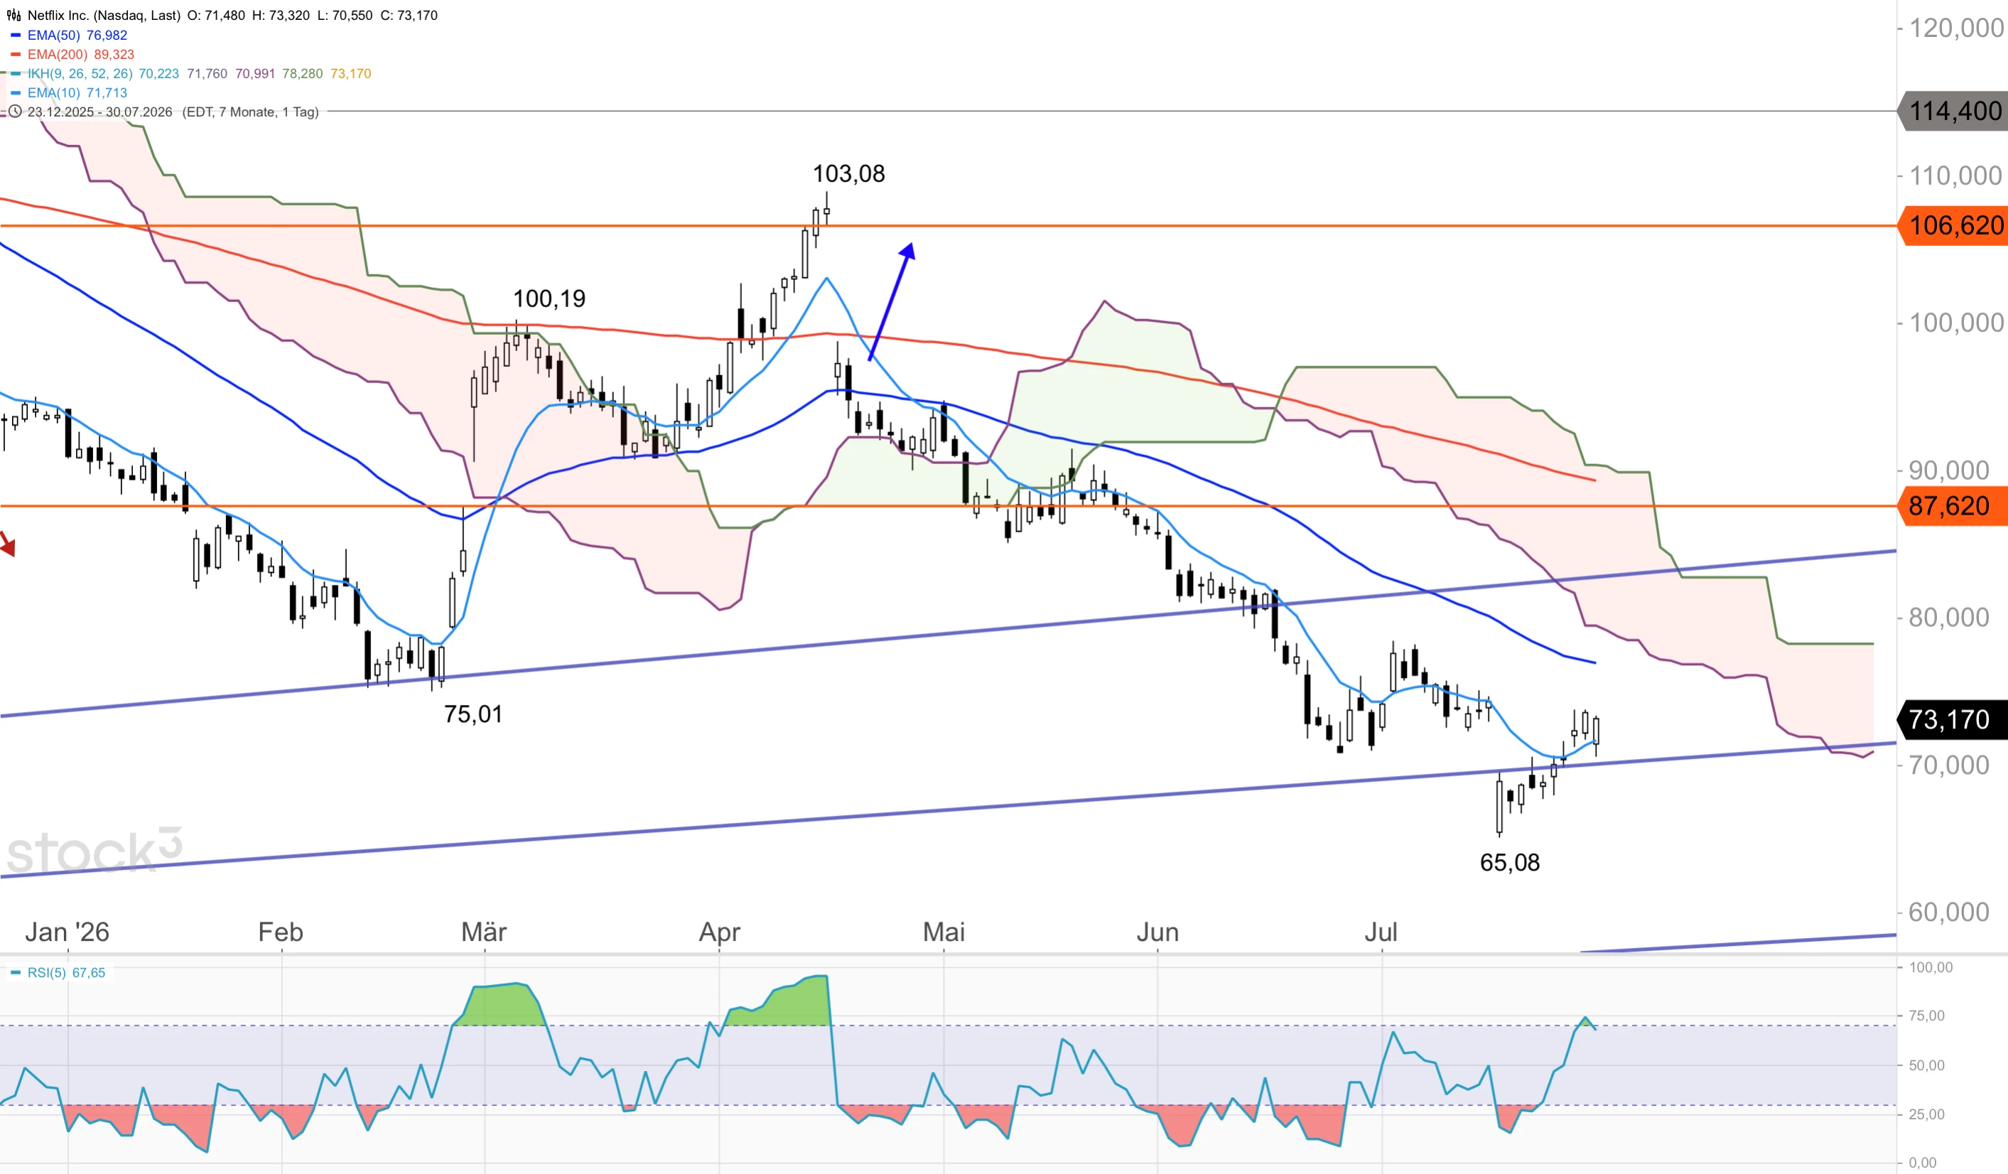Click the RSI 25,00 axis label

click(x=1928, y=1114)
